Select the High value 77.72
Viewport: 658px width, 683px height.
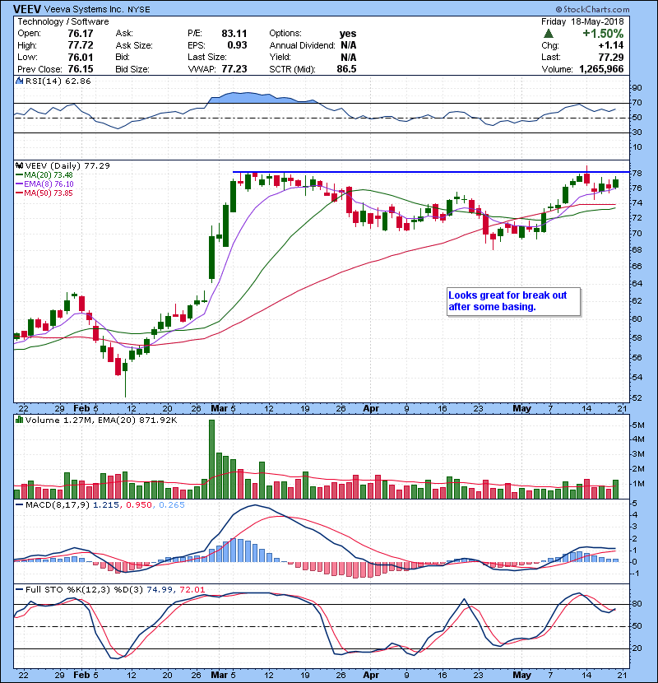[81, 45]
